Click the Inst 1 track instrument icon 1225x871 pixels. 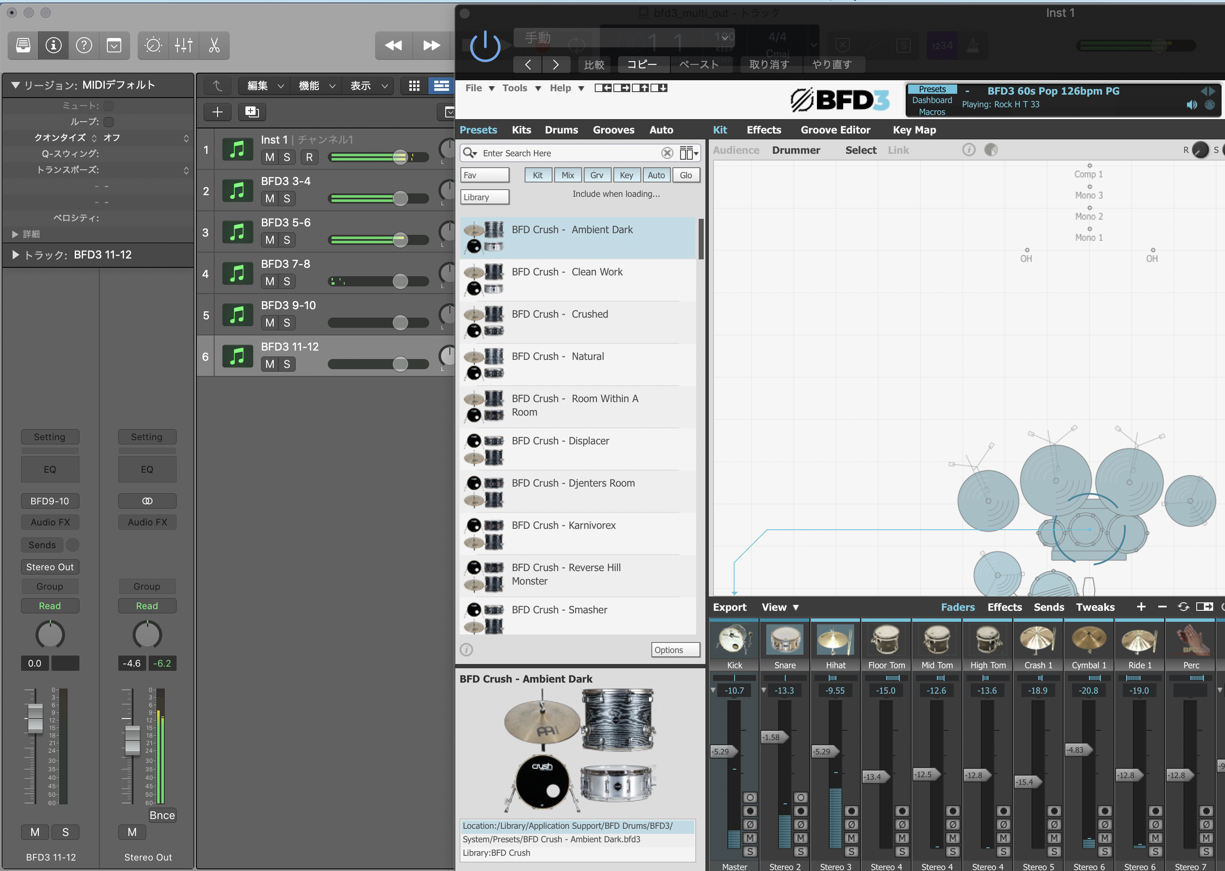[237, 150]
